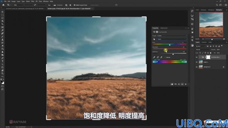Open the Preset dropdown in Properties
The height and width of the screenshot is (128, 228).
tap(172, 36)
